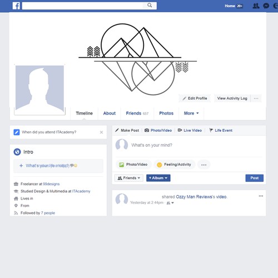278x278 pixels.
Task: Click the Facebook logo icon
Action: (x=16, y=6)
